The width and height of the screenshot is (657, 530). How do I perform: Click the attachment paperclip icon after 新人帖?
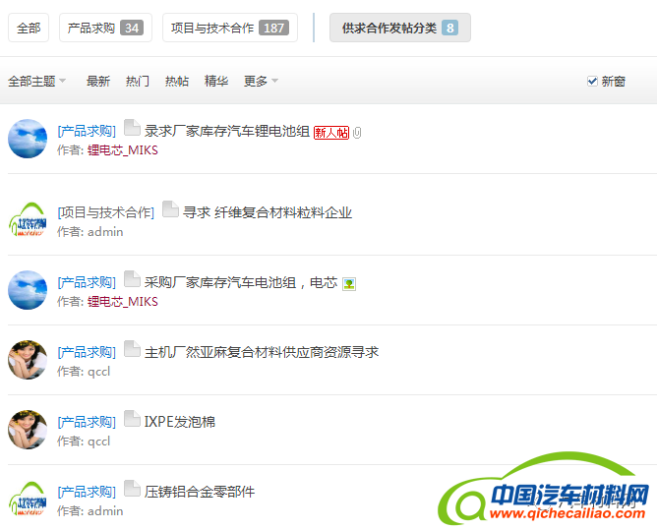click(357, 133)
